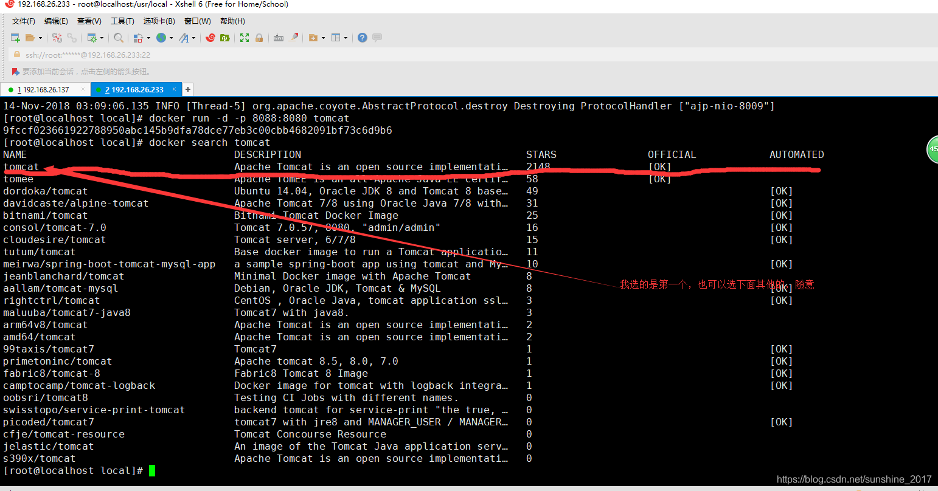The image size is (938, 491).
Task: Open Help using the blue question icon
Action: point(361,38)
